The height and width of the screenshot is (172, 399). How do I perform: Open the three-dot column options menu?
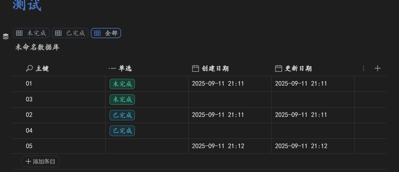[364, 68]
